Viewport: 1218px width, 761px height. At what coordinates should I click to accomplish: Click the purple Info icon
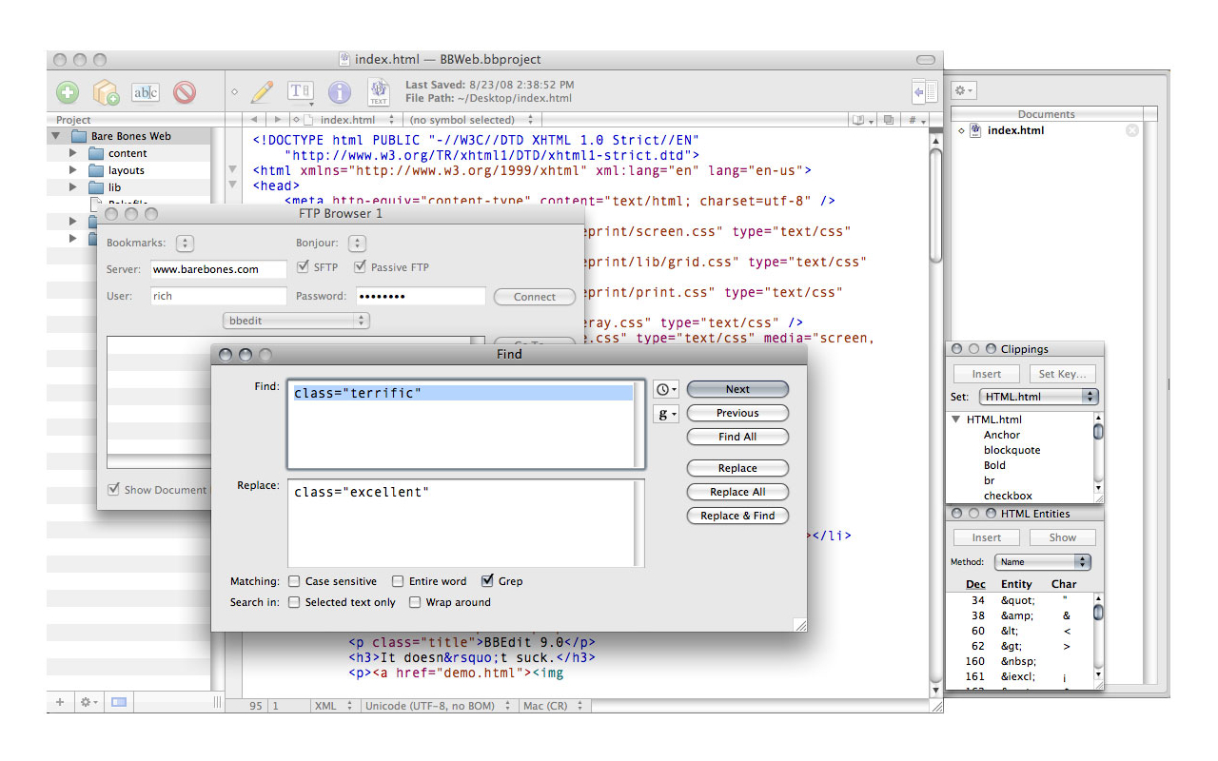pyautogui.click(x=340, y=92)
